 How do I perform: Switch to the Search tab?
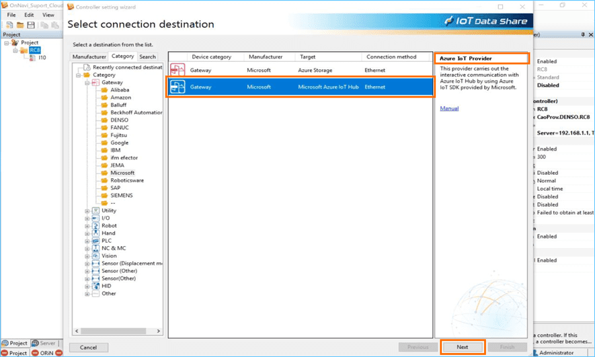click(148, 56)
